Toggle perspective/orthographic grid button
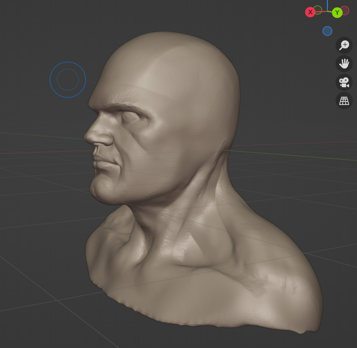 344,101
